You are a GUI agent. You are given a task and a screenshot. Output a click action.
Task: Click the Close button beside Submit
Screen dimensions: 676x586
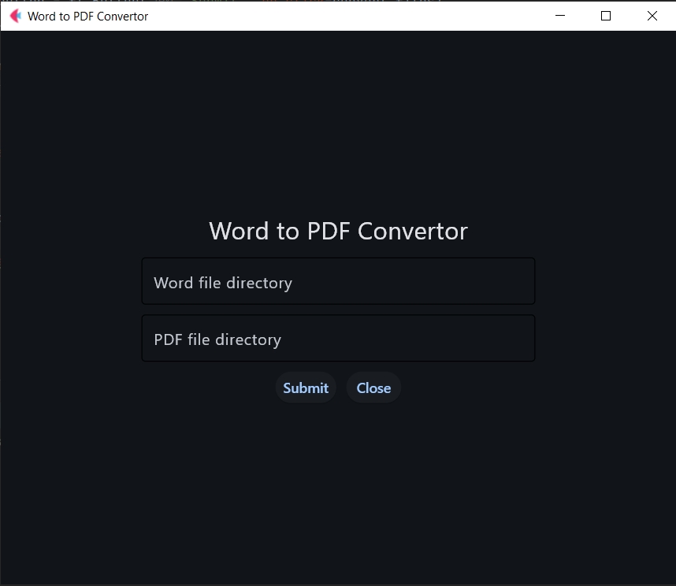pyautogui.click(x=373, y=388)
